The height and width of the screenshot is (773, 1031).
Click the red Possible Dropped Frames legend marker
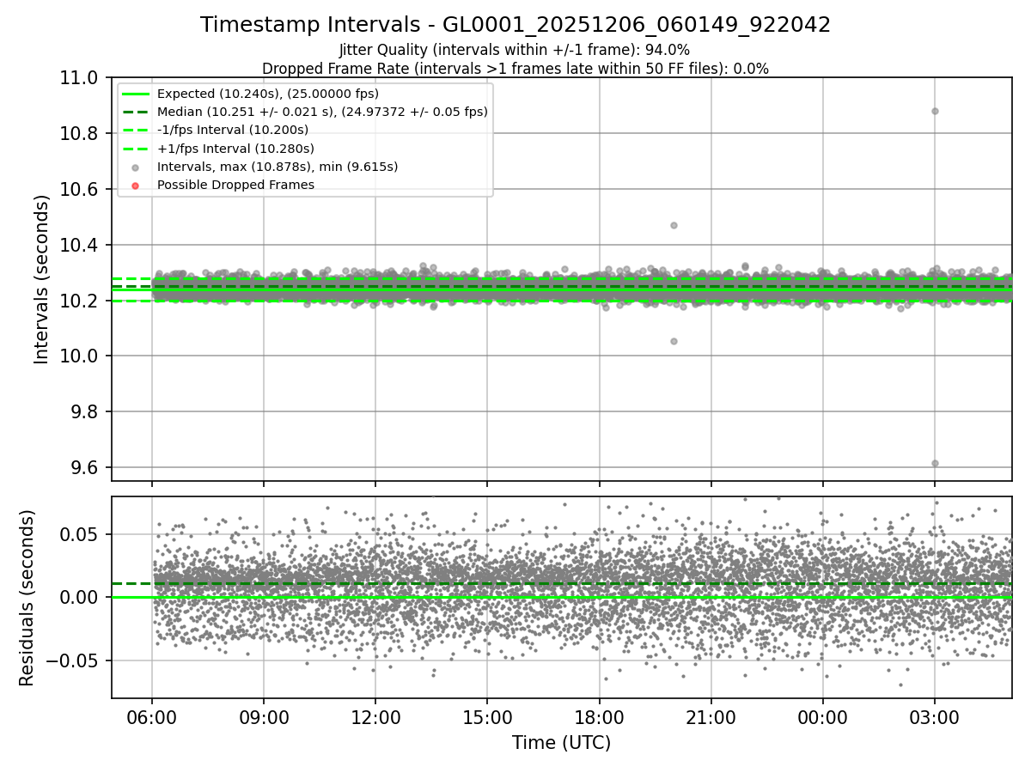pos(136,185)
